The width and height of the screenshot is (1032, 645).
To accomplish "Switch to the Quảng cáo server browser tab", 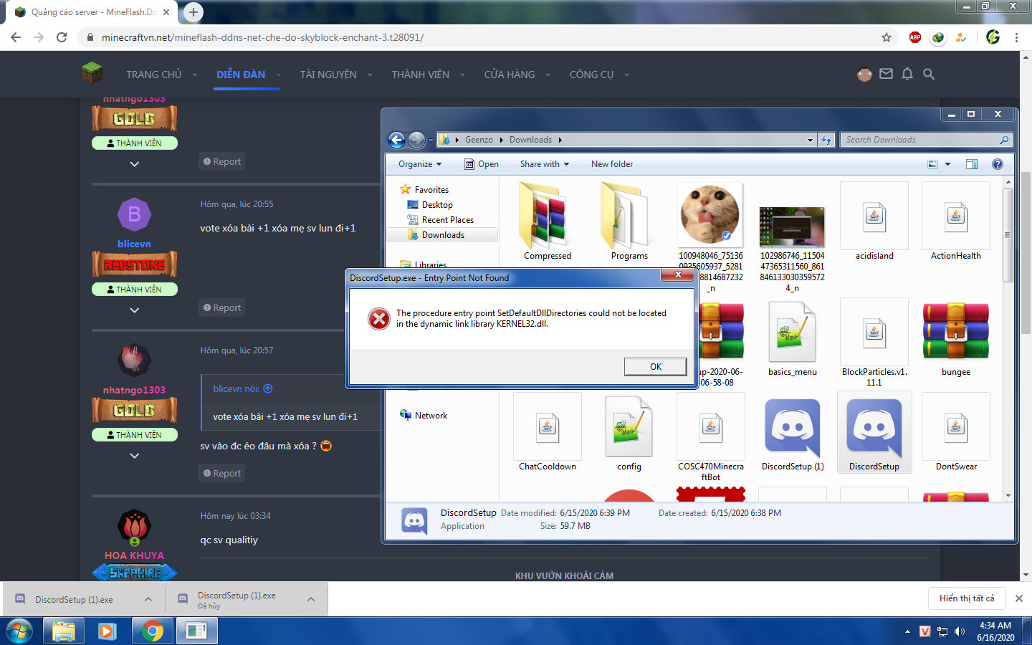I will (x=93, y=12).
